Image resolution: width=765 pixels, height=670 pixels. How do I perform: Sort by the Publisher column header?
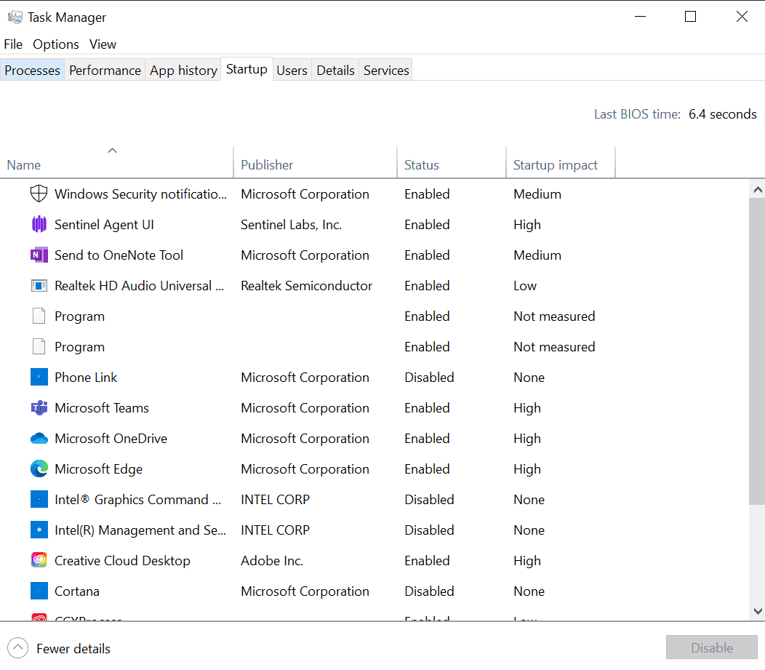point(315,161)
